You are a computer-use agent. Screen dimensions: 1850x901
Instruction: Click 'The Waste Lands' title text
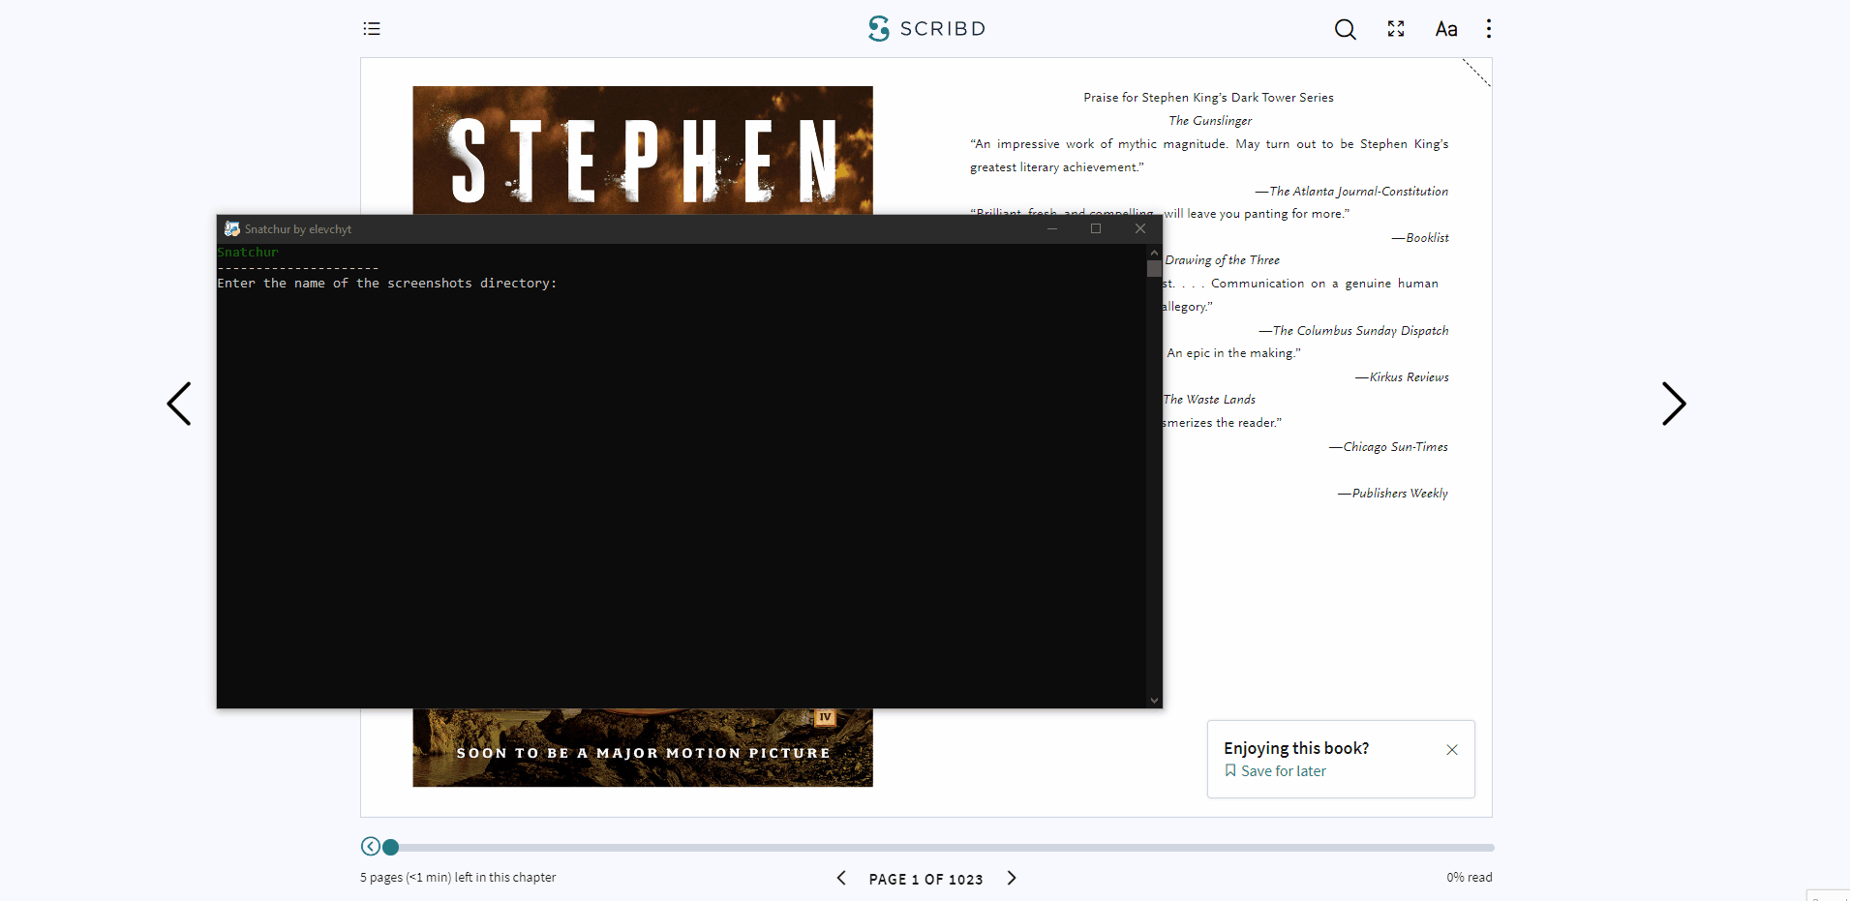coord(1209,400)
